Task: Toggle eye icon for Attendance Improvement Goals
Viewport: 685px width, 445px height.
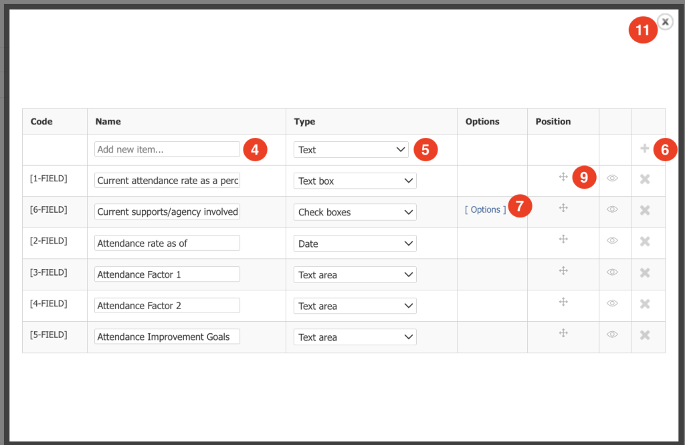Action: pyautogui.click(x=613, y=335)
